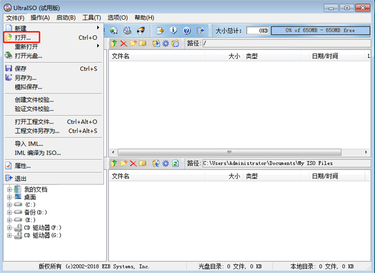This screenshot has height=273, width=375.
Task: Choose IML 编译为 ISO... menu item
Action: [53, 153]
